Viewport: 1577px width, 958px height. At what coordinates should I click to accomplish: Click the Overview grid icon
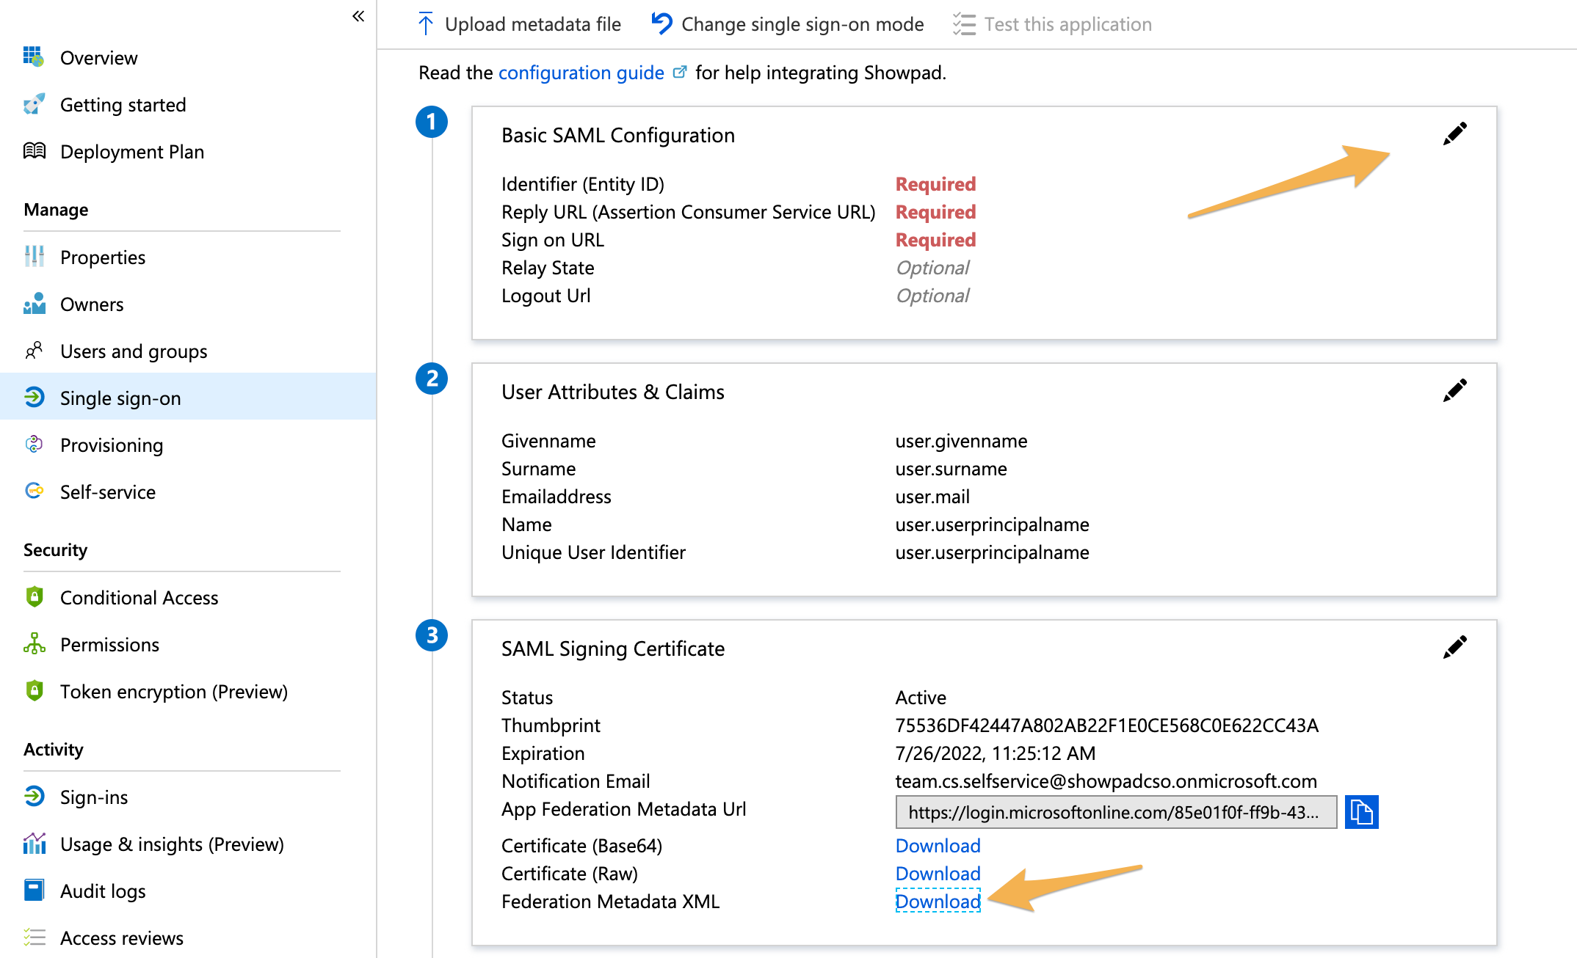34,56
